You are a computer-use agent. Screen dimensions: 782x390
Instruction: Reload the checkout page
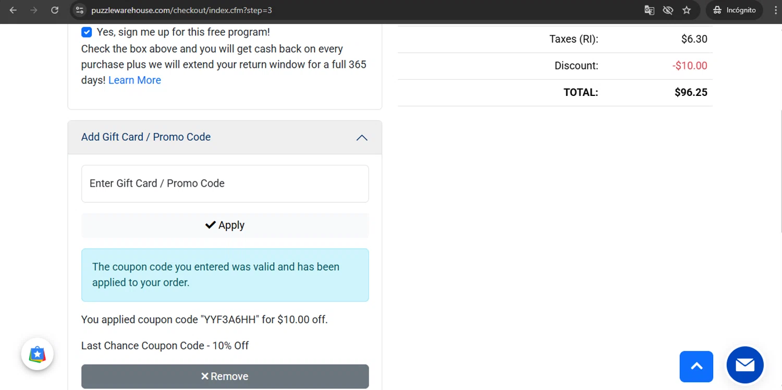(55, 10)
